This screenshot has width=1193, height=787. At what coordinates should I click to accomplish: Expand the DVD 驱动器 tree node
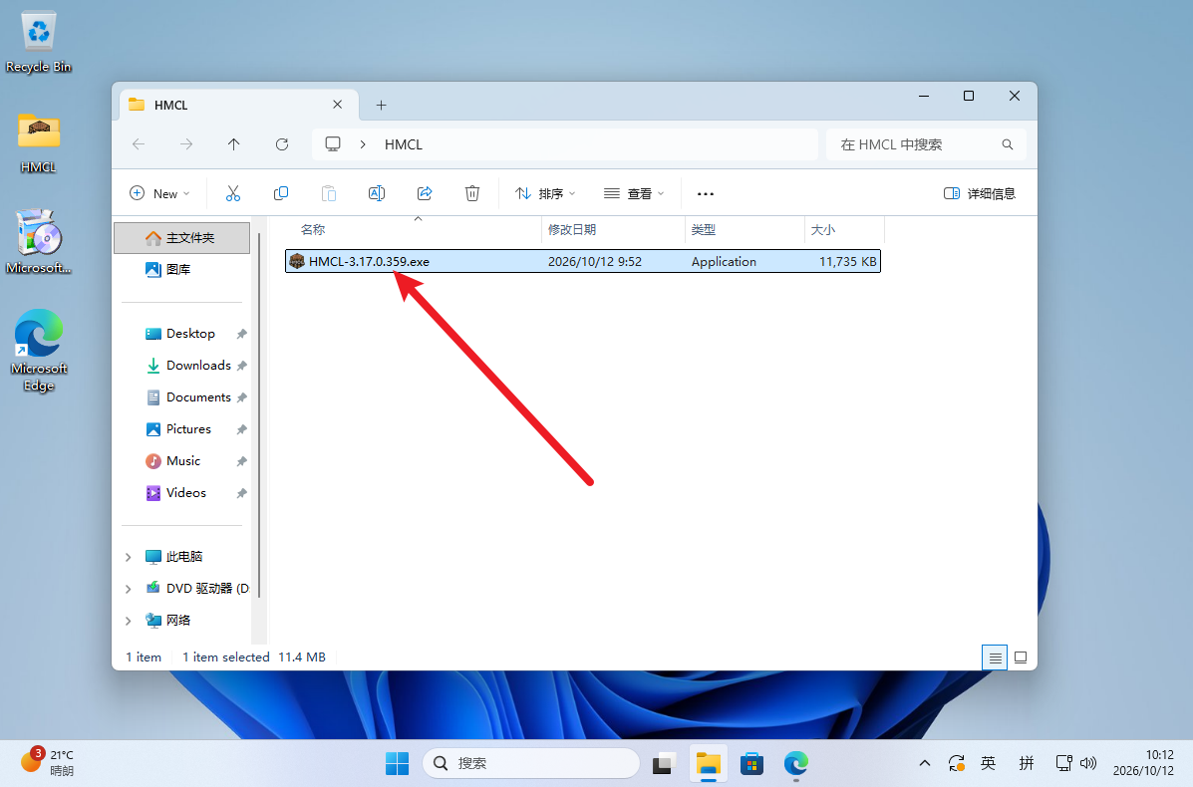click(x=128, y=590)
